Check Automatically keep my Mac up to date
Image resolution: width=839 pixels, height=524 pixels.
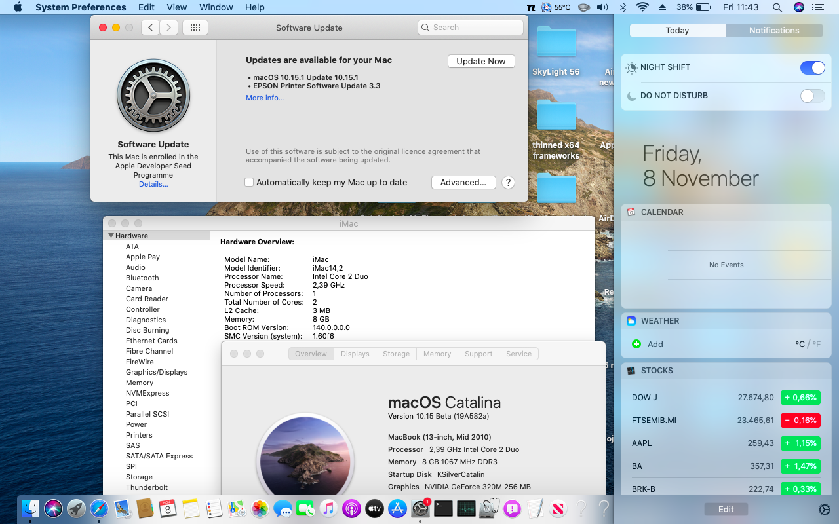tap(249, 183)
